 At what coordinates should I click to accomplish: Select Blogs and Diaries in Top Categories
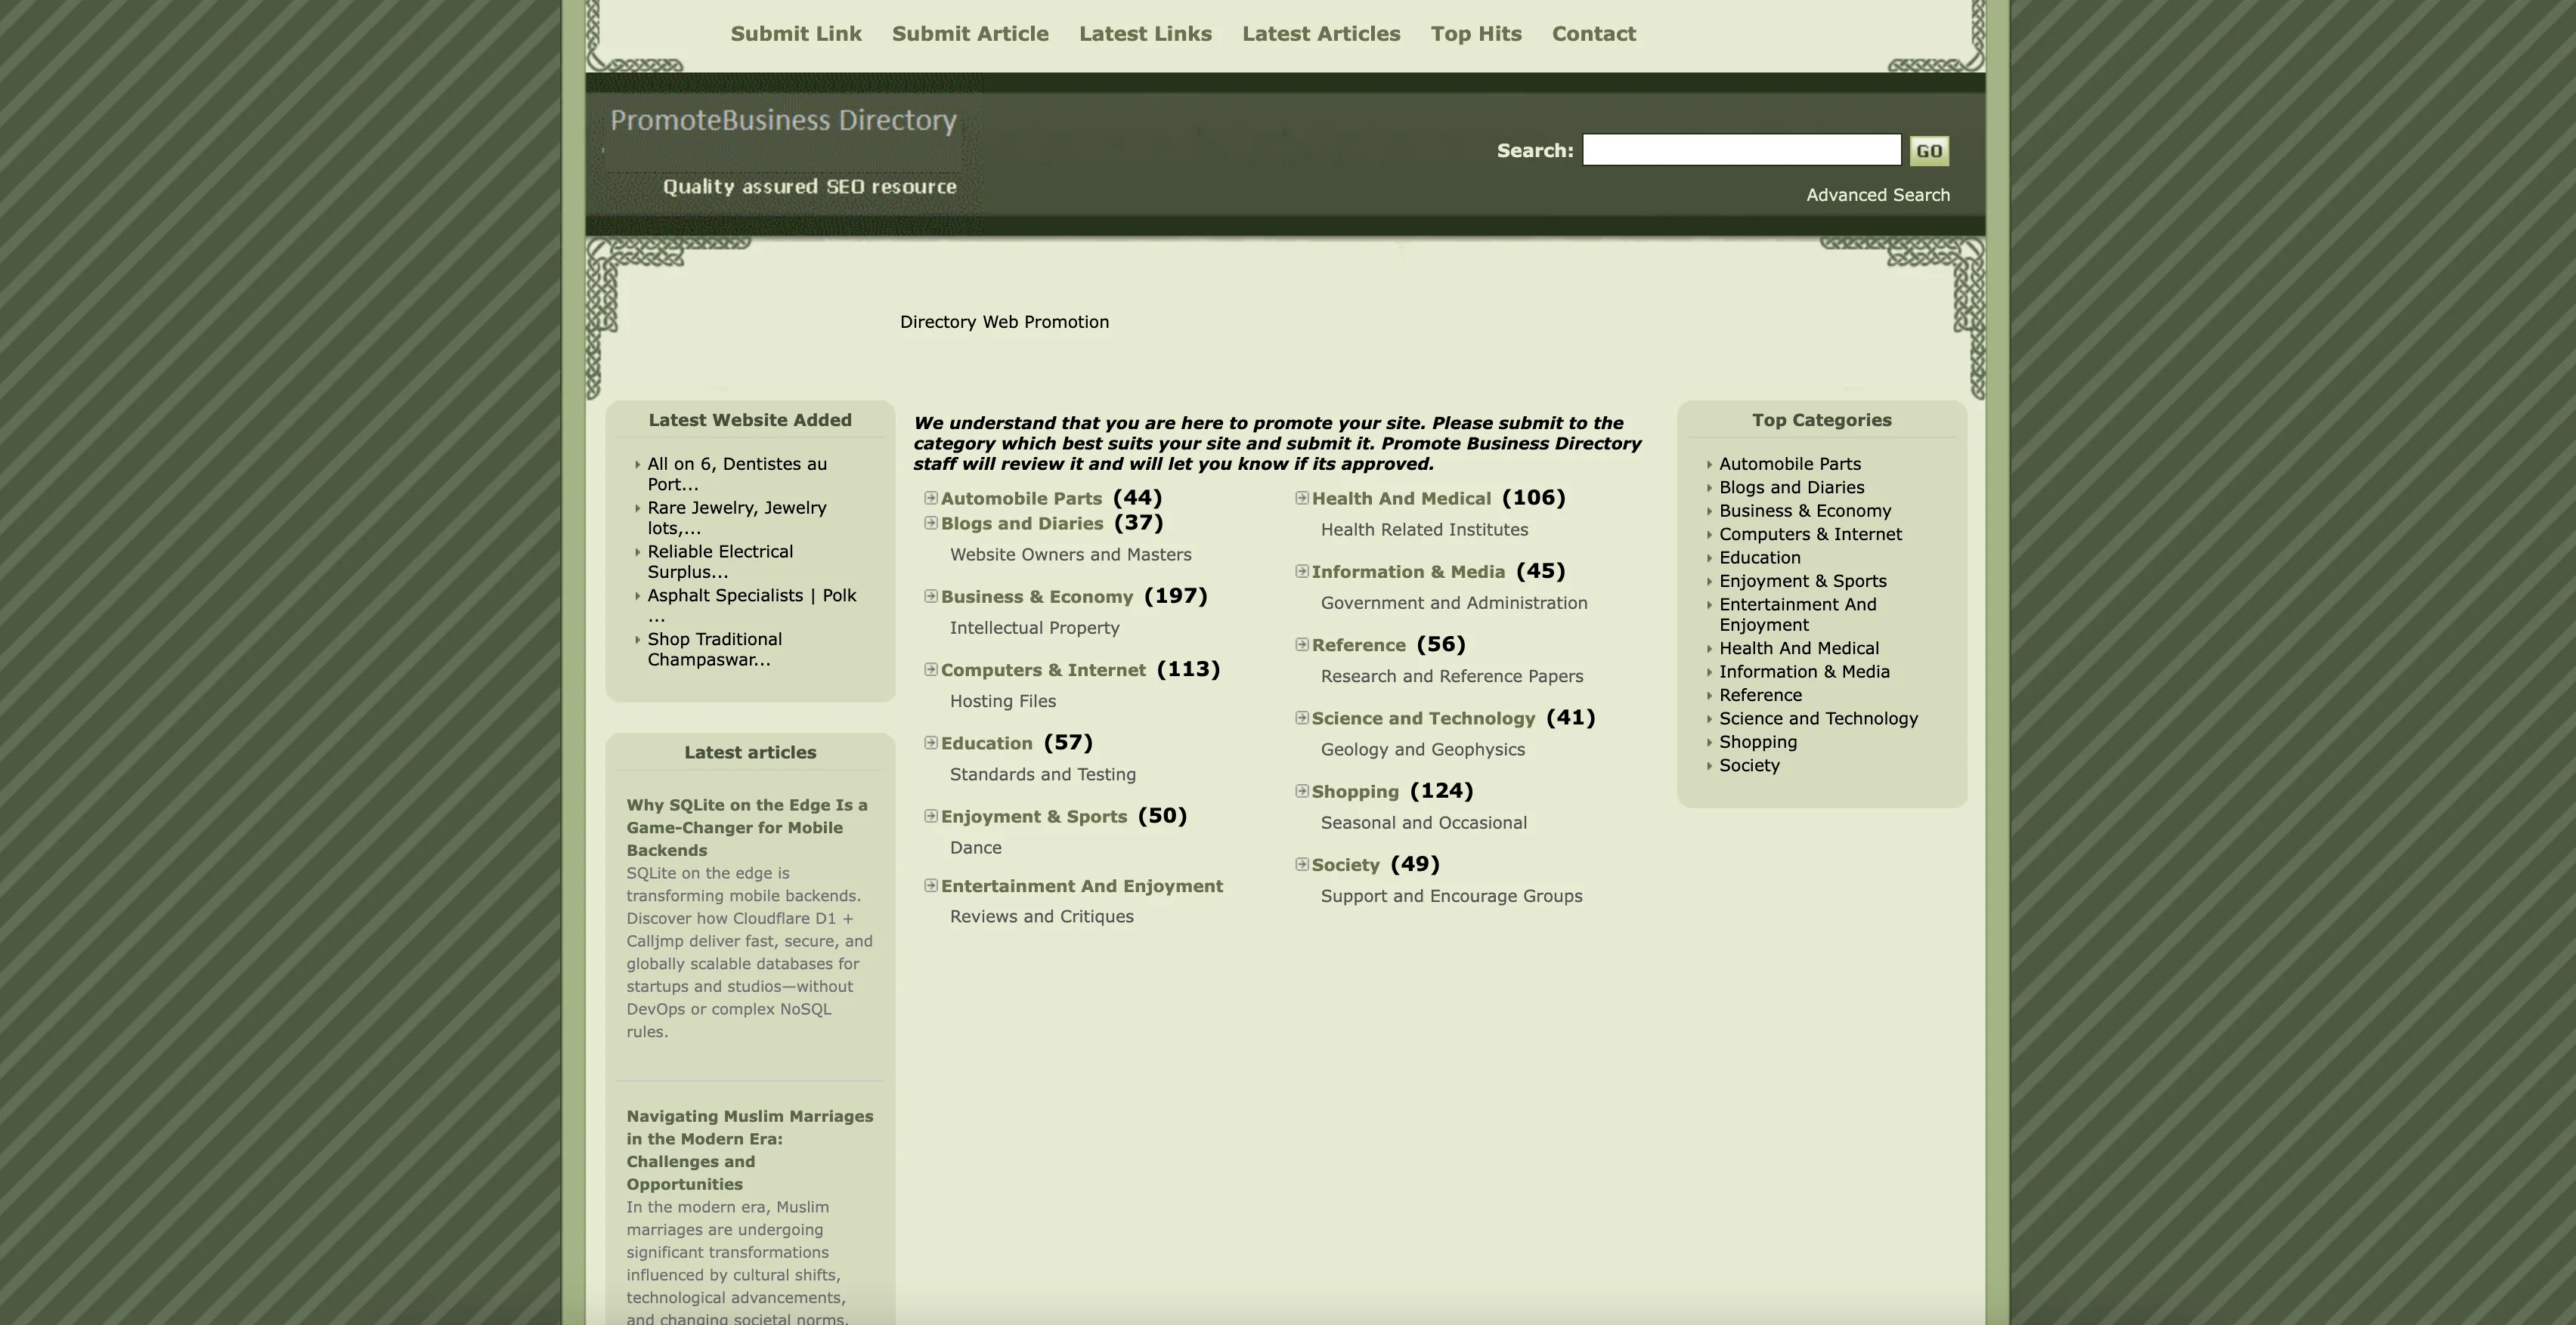(x=1791, y=488)
